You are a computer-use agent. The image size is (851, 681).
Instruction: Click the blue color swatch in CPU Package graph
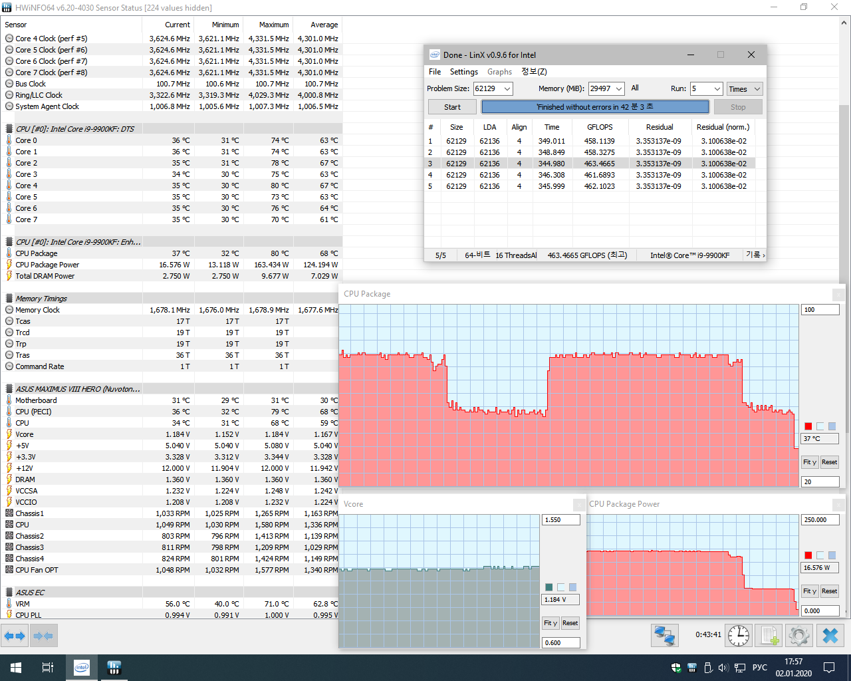coord(832,426)
